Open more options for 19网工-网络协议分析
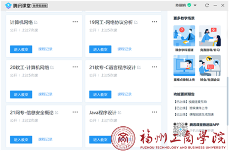Image resolution: width=229 pixels, height=151 pixels. [x=154, y=22]
